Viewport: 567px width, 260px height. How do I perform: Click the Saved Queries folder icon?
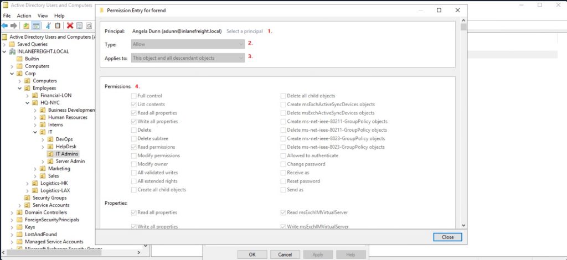(x=13, y=44)
